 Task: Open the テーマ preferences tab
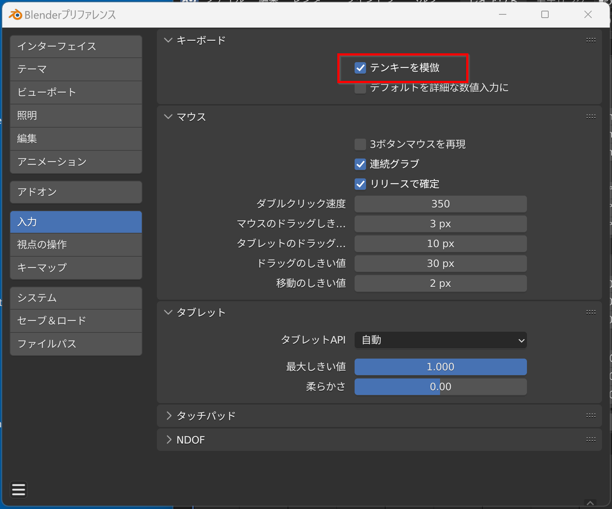tap(76, 70)
